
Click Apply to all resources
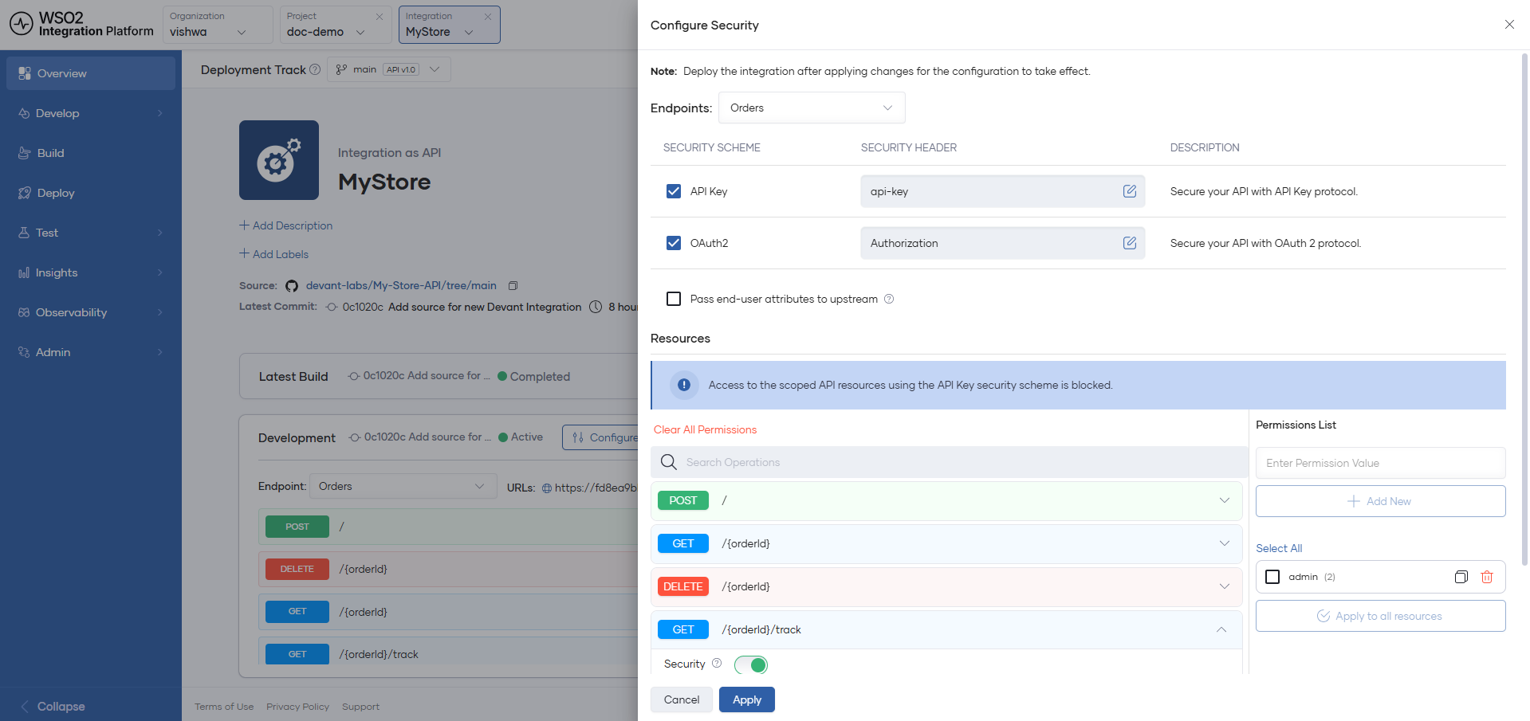coord(1380,616)
